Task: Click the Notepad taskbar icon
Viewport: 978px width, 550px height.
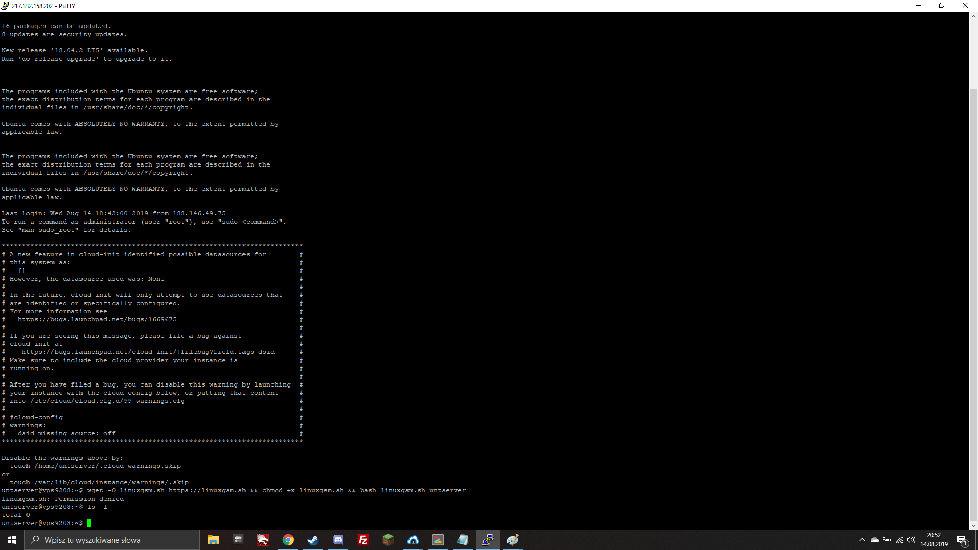Action: click(463, 540)
